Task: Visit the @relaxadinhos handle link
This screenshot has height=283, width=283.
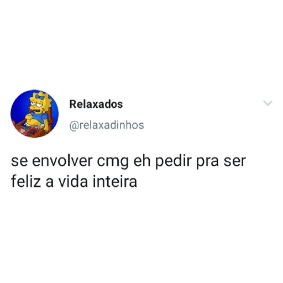Action: [x=107, y=125]
